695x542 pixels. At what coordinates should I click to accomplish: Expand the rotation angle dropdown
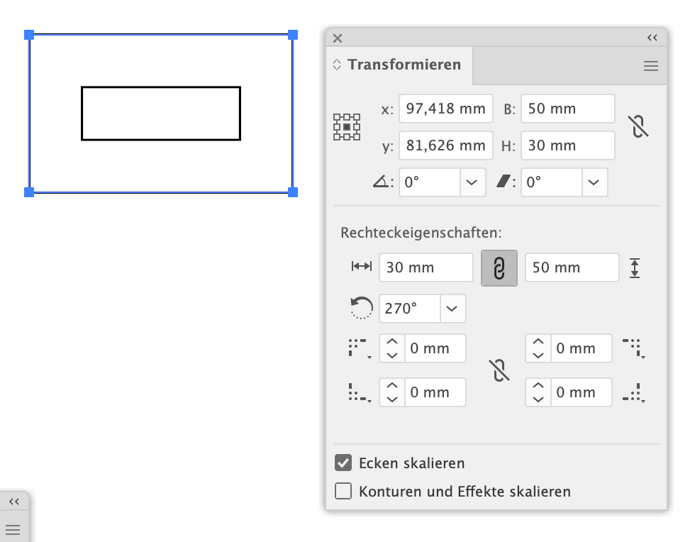tap(472, 182)
